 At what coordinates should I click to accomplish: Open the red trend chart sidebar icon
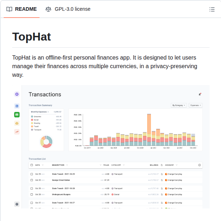(x=17, y=132)
